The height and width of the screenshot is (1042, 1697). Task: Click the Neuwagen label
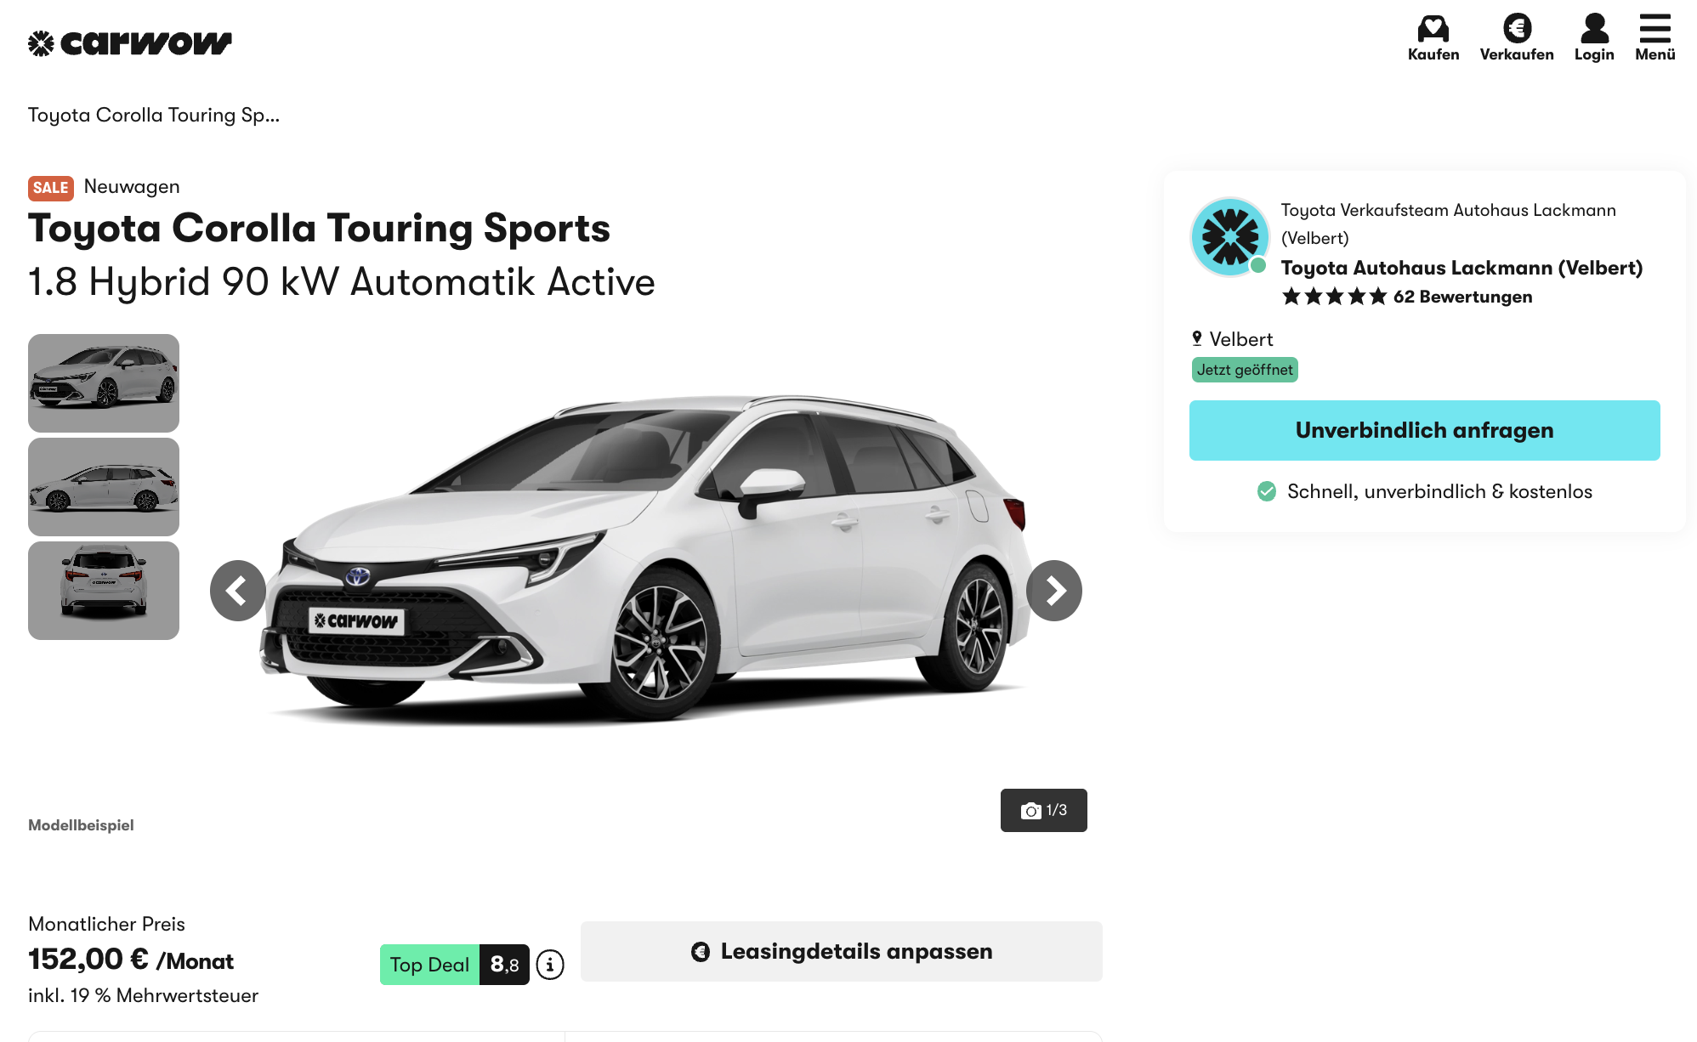132,187
